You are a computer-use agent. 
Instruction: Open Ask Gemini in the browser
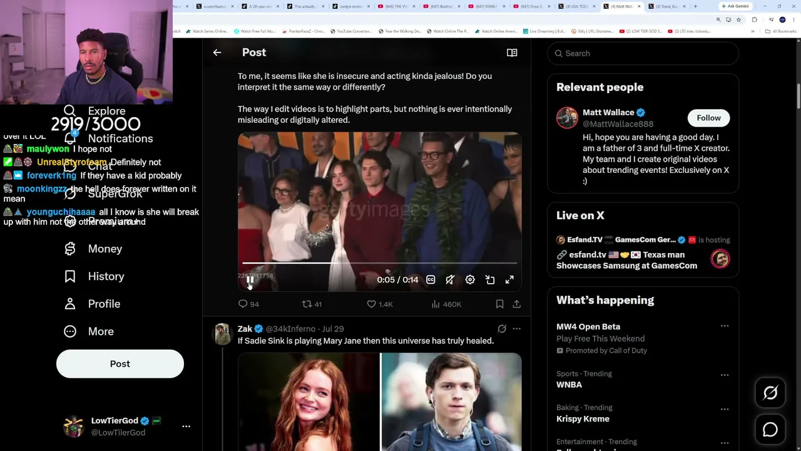pos(735,6)
